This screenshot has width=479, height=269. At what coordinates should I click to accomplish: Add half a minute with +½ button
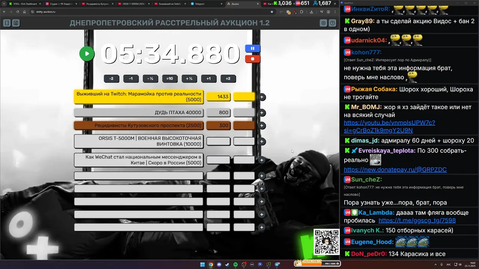[x=189, y=79]
